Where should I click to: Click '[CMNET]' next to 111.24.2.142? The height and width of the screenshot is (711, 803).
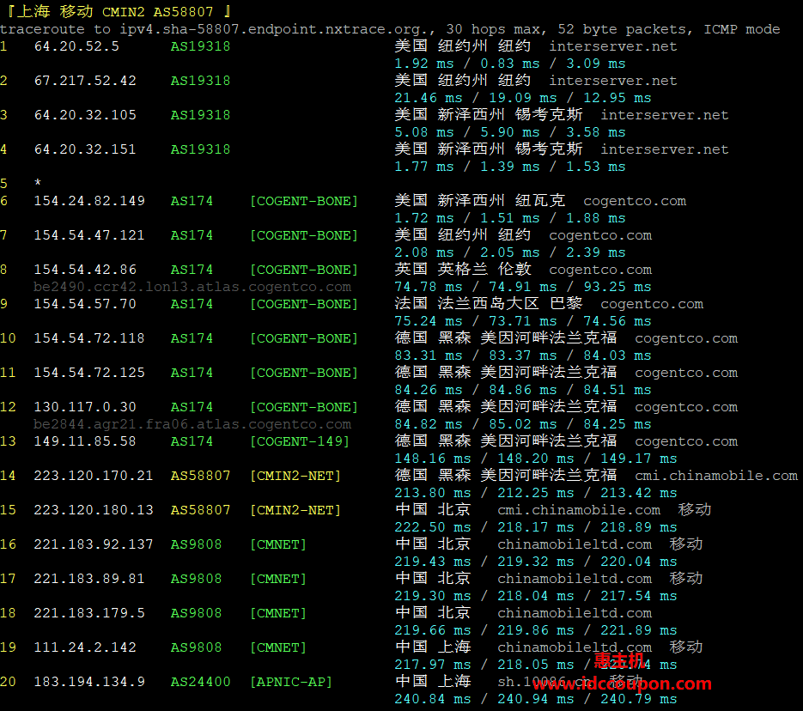278,647
